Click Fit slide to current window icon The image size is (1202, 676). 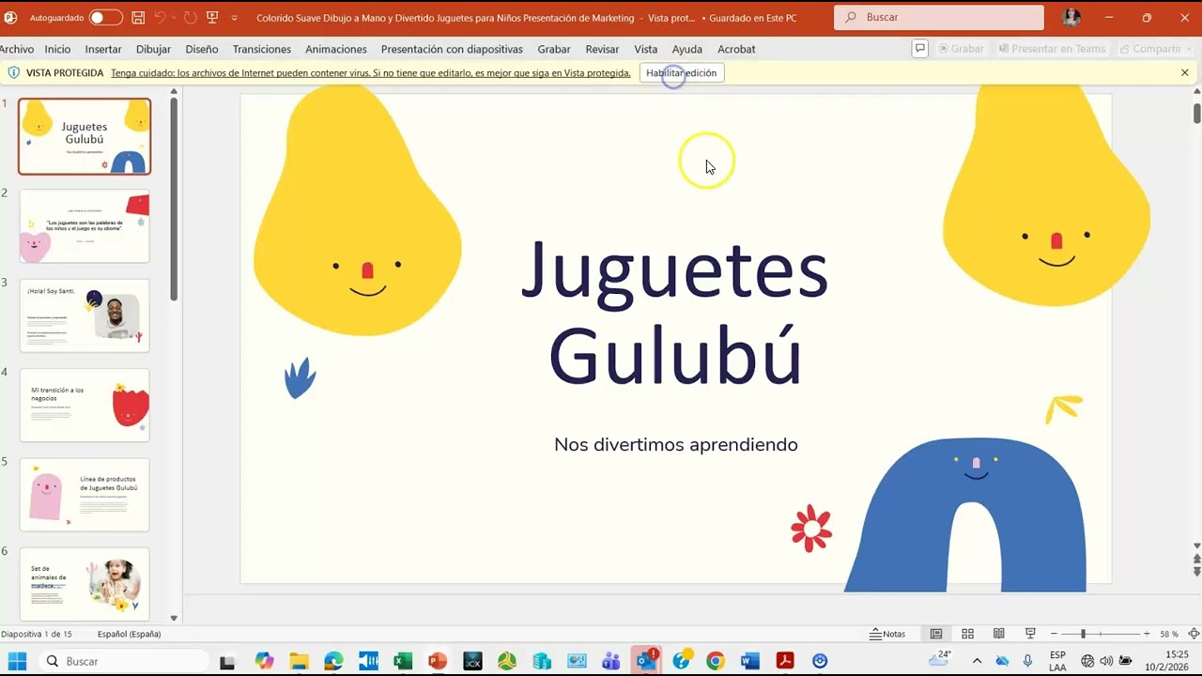point(1194,634)
